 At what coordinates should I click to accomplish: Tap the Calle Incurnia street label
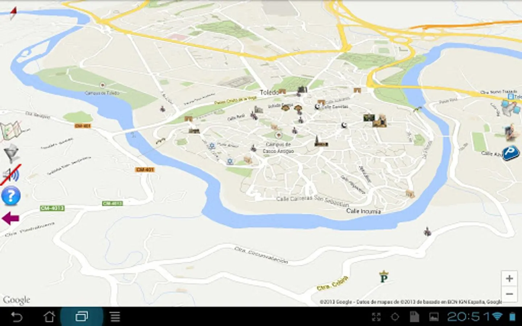pos(363,211)
